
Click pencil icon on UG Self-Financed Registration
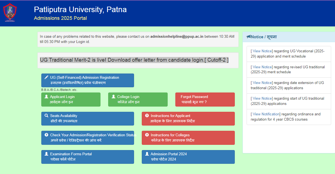(x=46, y=77)
